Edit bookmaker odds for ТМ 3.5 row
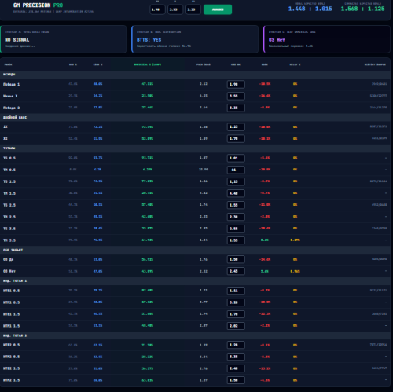393x392 pixels. pyautogui.click(x=236, y=240)
